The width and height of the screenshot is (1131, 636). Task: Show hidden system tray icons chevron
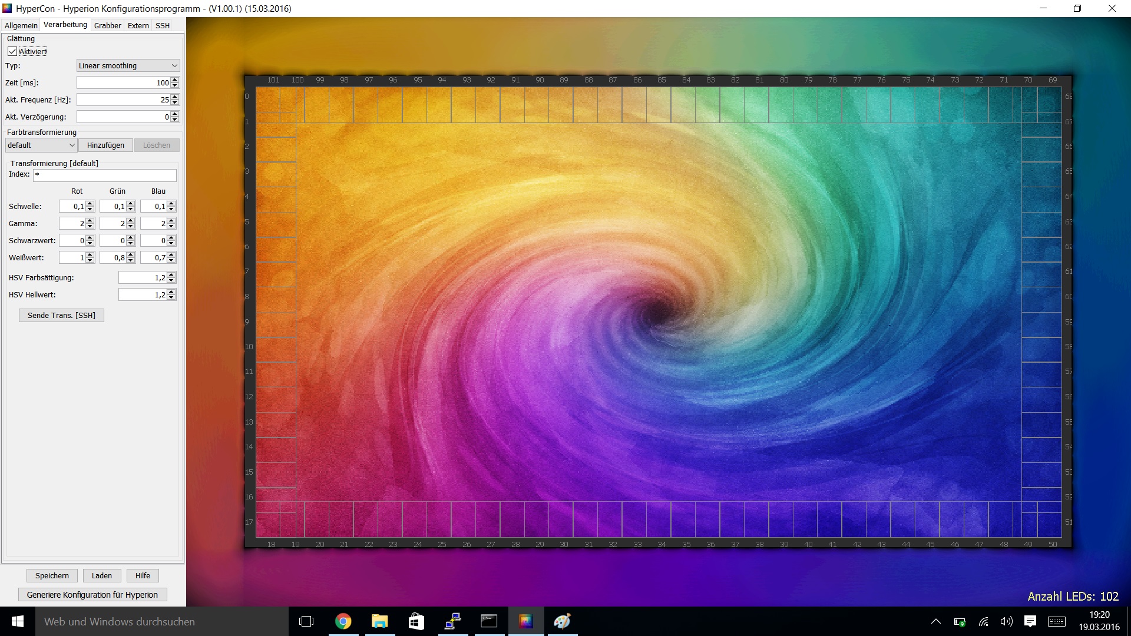[935, 621]
